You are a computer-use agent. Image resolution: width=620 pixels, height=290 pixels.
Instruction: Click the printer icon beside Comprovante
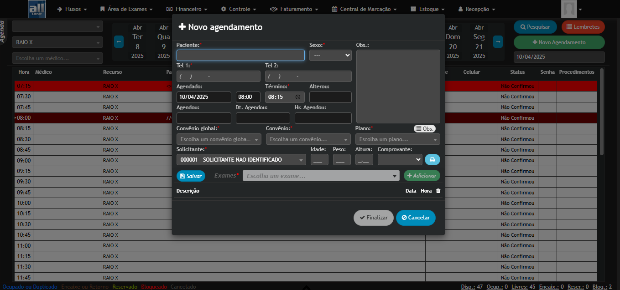pos(432,160)
